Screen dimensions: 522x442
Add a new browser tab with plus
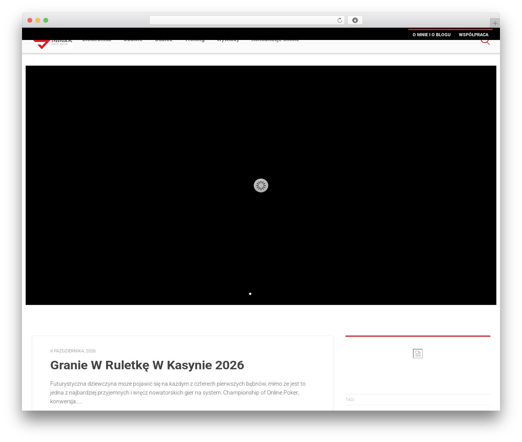(495, 23)
